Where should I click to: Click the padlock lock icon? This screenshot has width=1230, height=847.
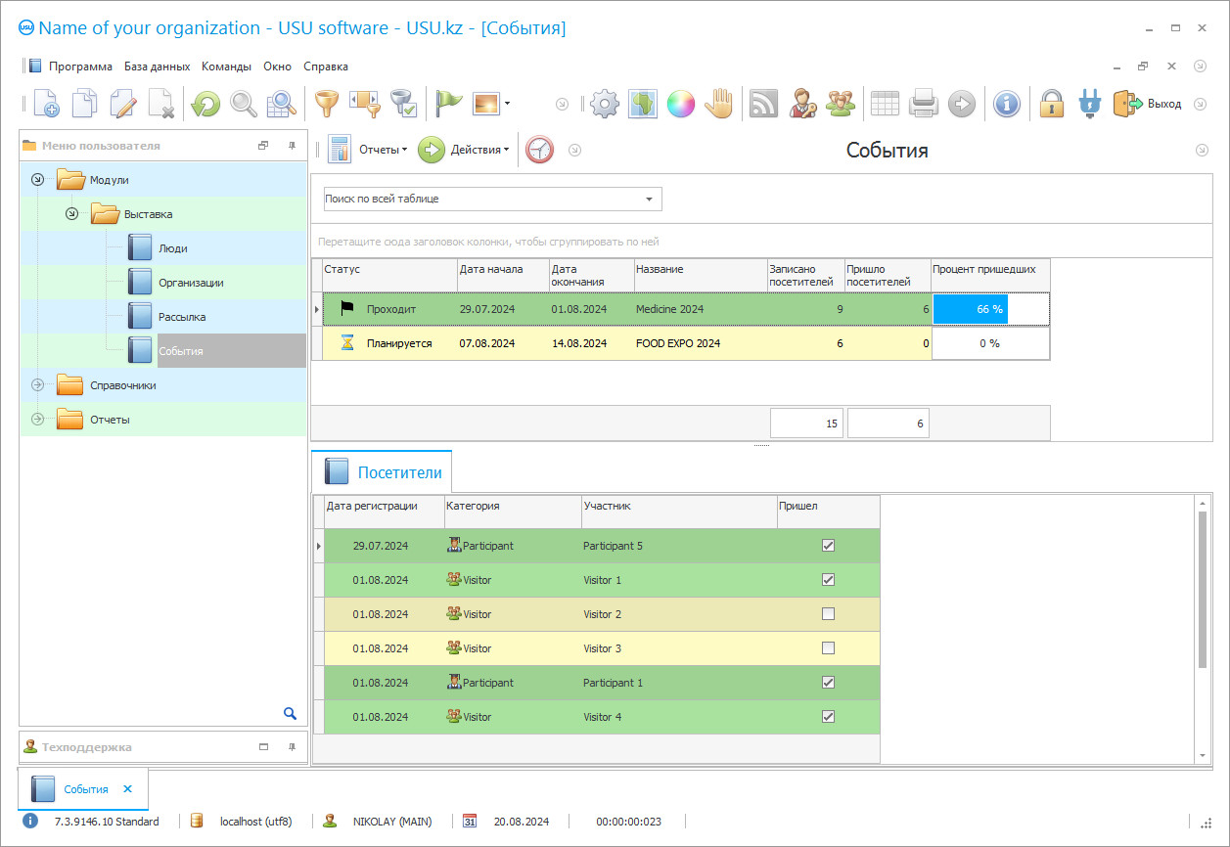[x=1051, y=104]
